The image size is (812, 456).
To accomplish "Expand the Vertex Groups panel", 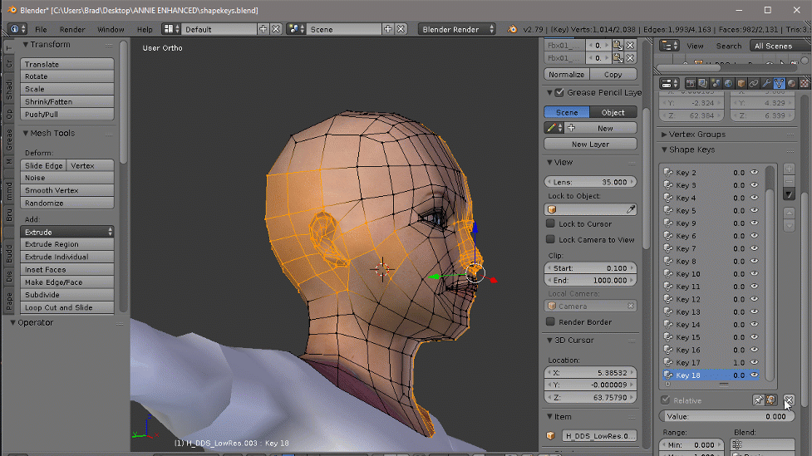I will point(697,135).
